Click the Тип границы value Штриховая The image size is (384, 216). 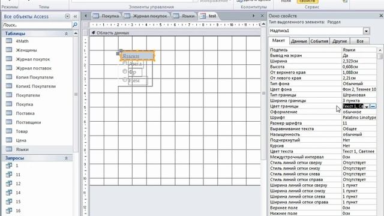point(359,95)
